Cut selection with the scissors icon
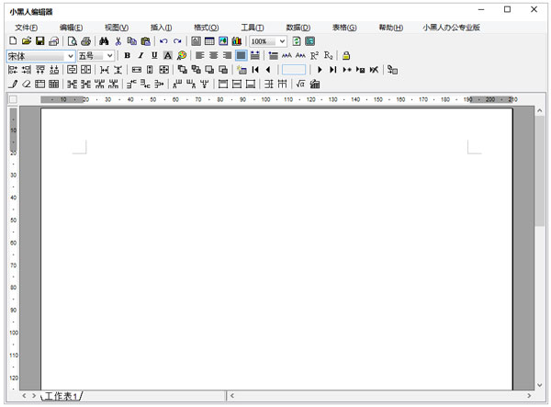The height and width of the screenshot is (407, 551). click(x=118, y=41)
